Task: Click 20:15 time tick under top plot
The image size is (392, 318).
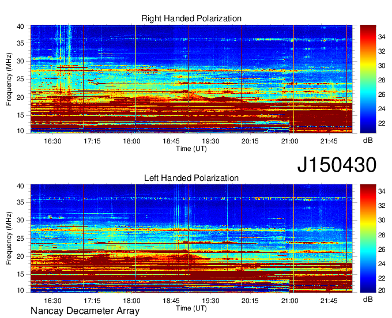Action: click(250, 141)
